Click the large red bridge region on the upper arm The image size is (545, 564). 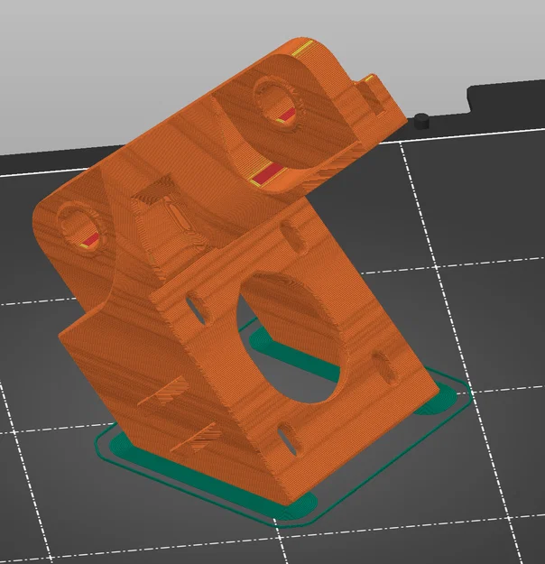tap(266, 173)
